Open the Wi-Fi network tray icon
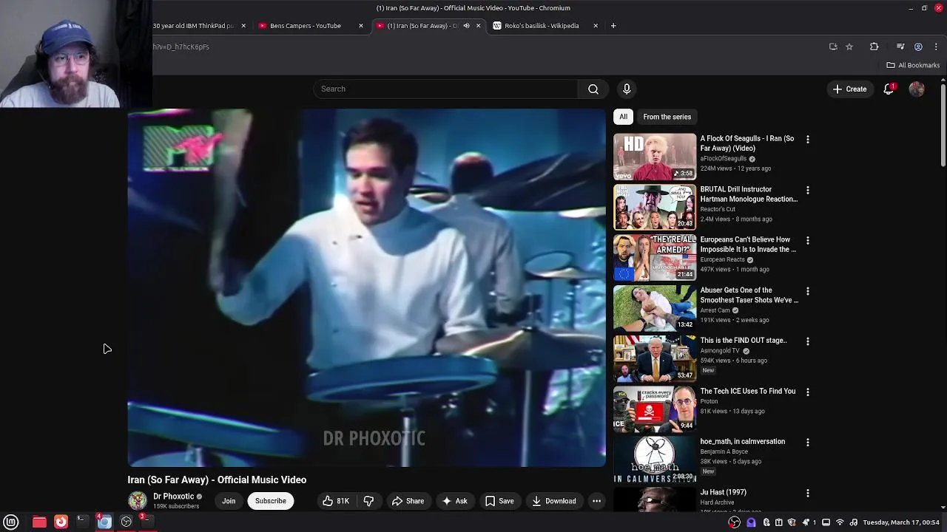Screen dimensions: 947x532 840,522
